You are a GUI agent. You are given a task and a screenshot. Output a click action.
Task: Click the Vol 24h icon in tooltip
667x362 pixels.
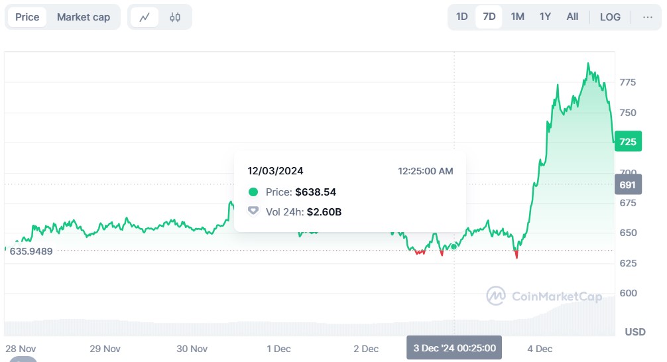(x=253, y=211)
